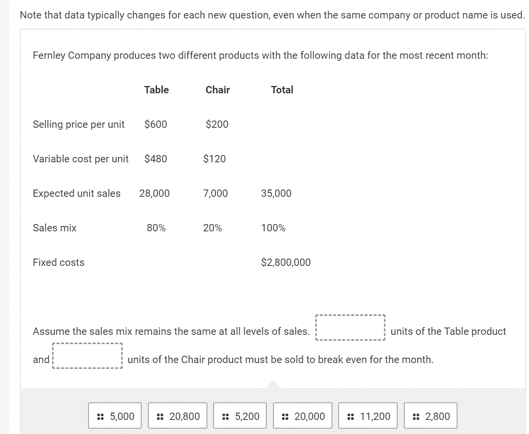The width and height of the screenshot is (529, 434).
Task: Click the Total column header
Action: click(x=282, y=89)
